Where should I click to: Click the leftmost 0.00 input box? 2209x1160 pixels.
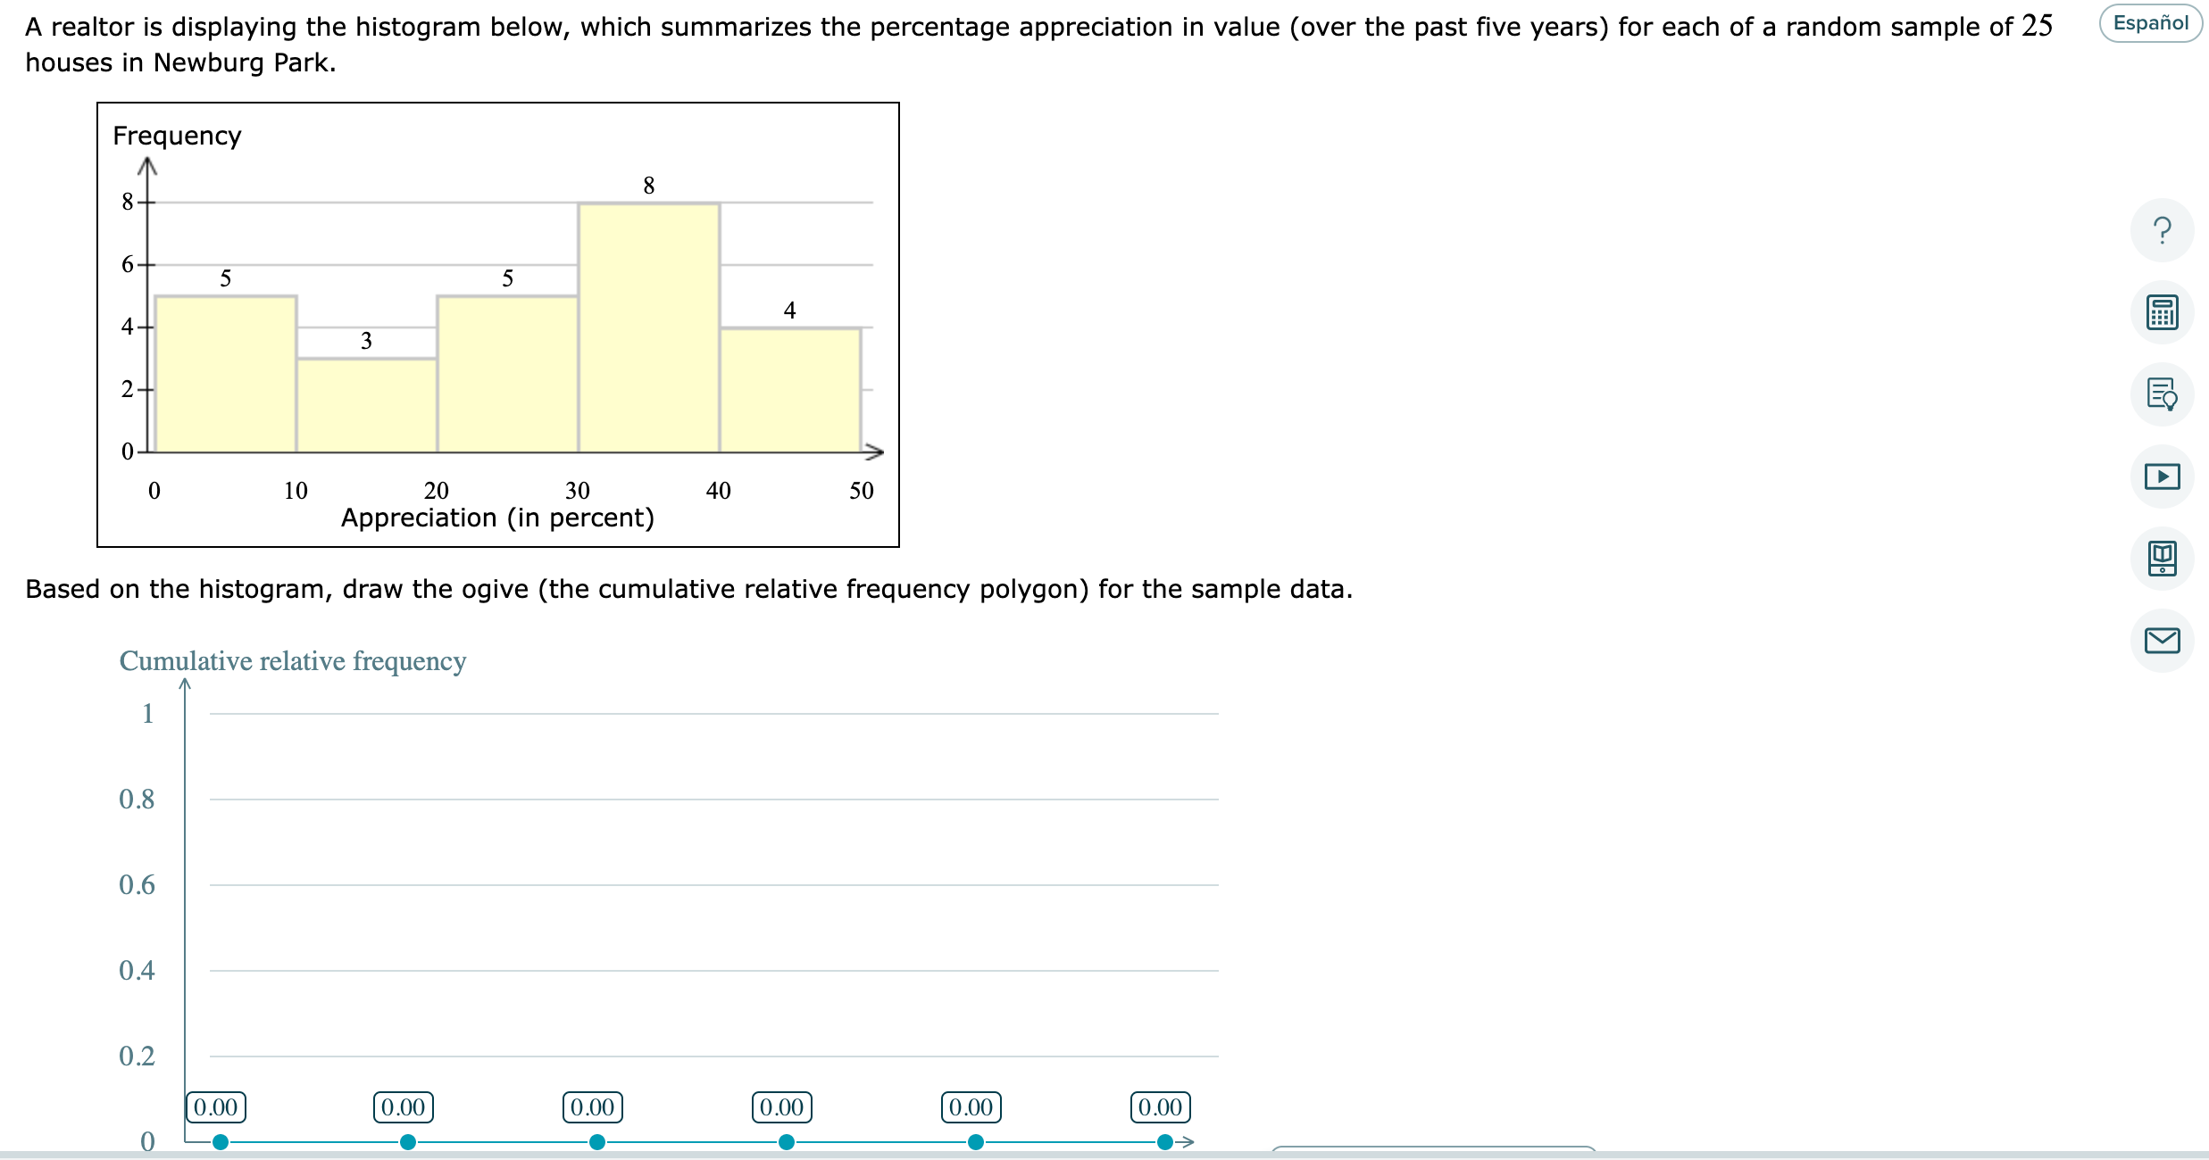217,1107
